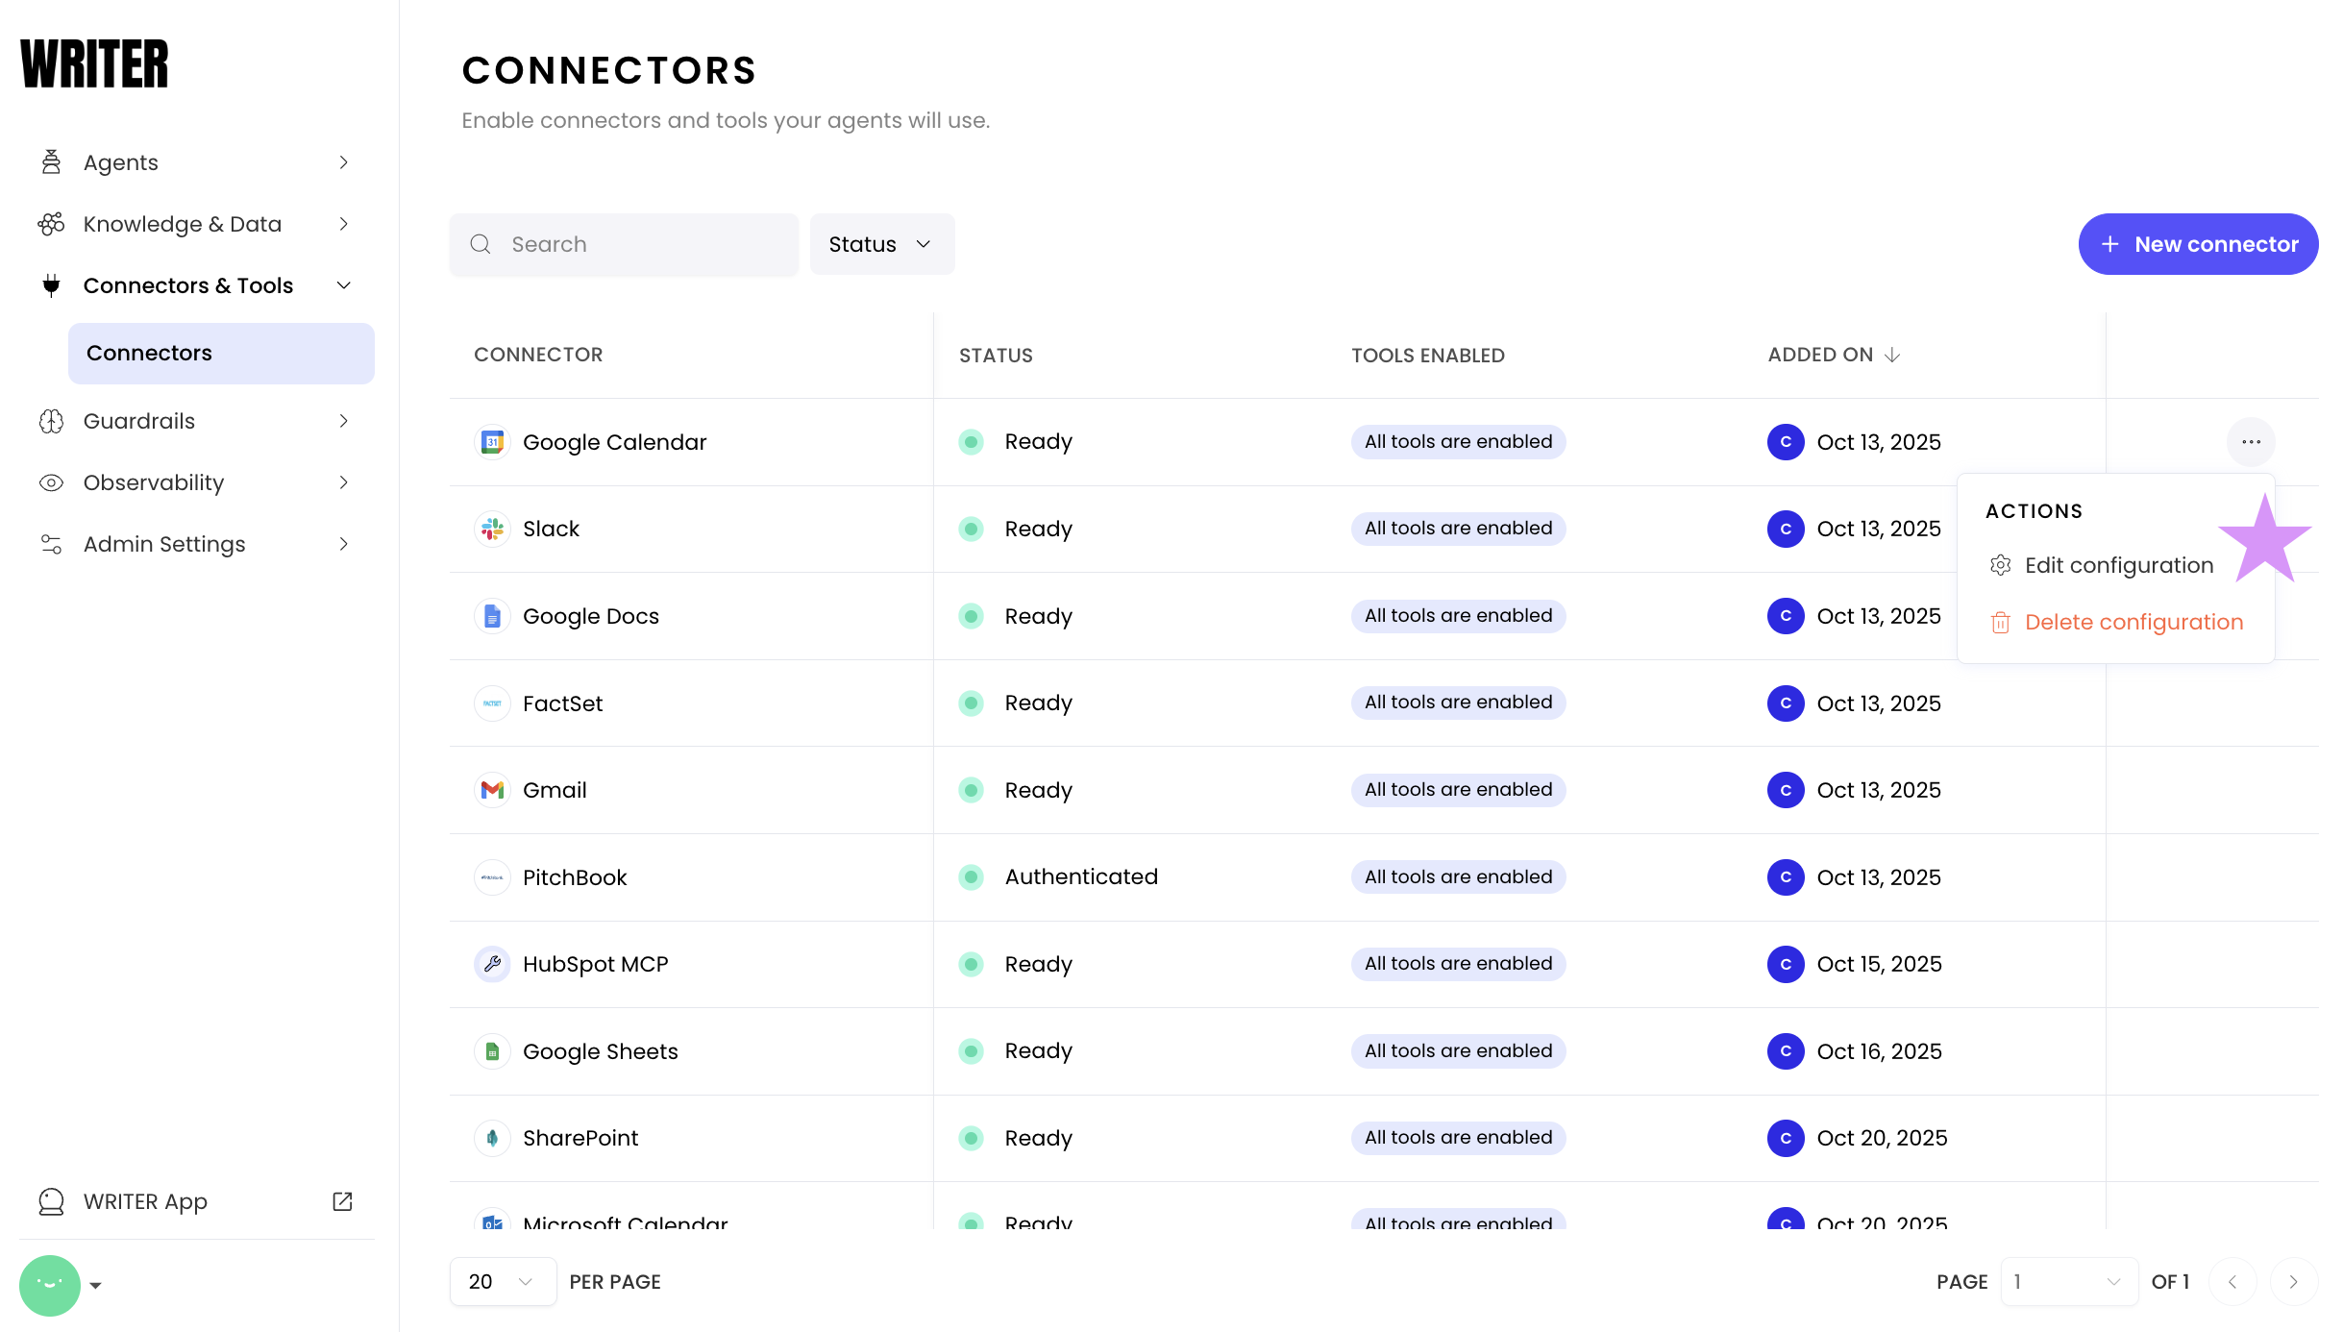Open the page number dropdown
The height and width of the screenshot is (1332, 2343).
click(x=2068, y=1281)
